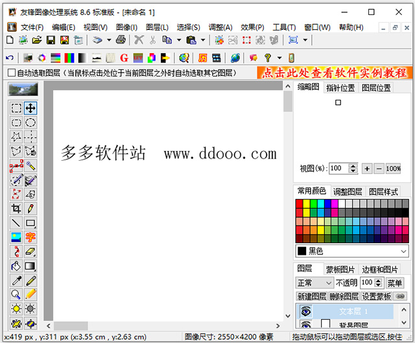The height and width of the screenshot is (343, 415).
Task: Select the paint bucket fill tool
Action: pyautogui.click(x=16, y=266)
